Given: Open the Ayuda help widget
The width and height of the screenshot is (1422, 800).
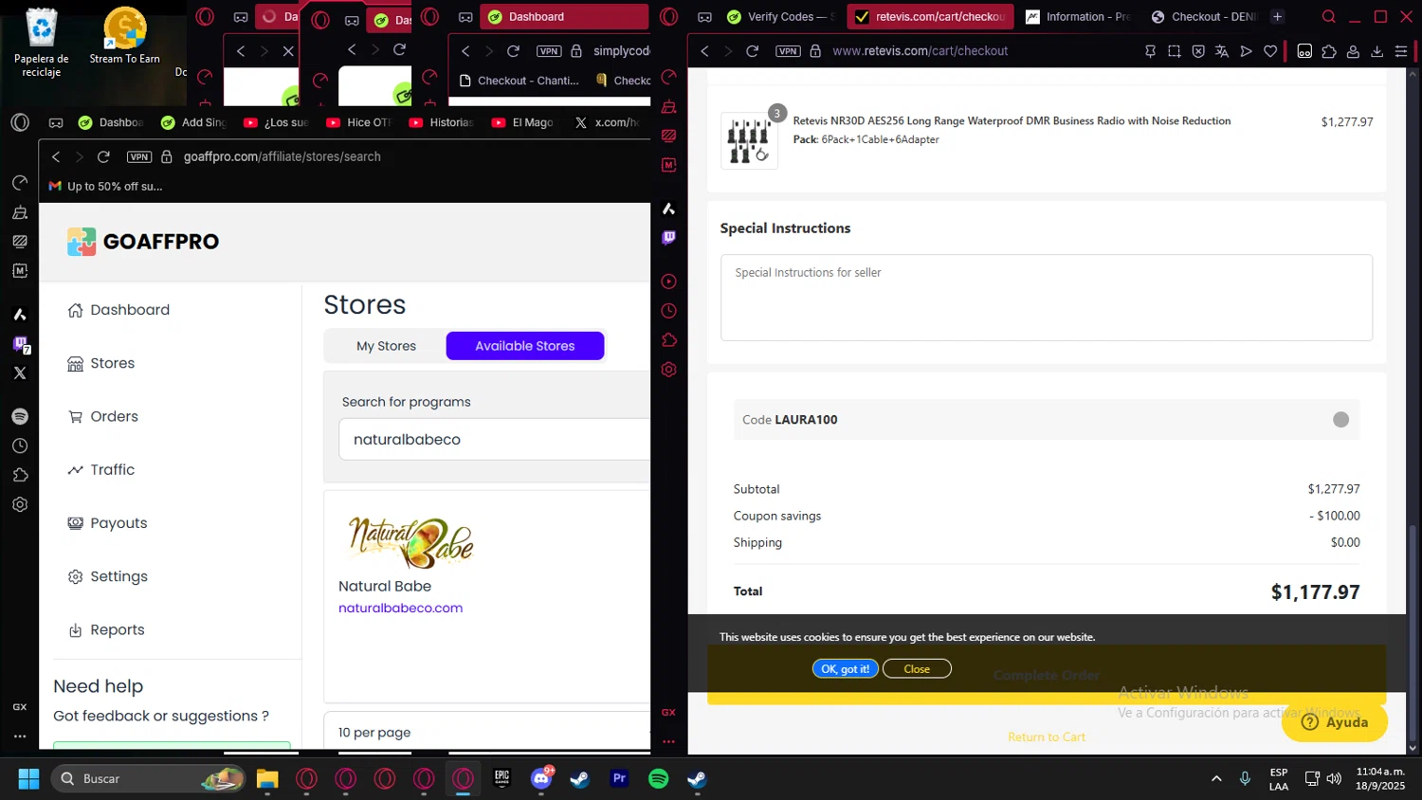Looking at the screenshot, I should 1334,722.
